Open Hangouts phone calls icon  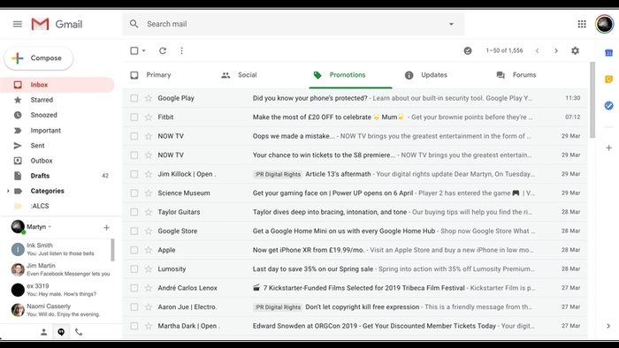click(x=79, y=332)
